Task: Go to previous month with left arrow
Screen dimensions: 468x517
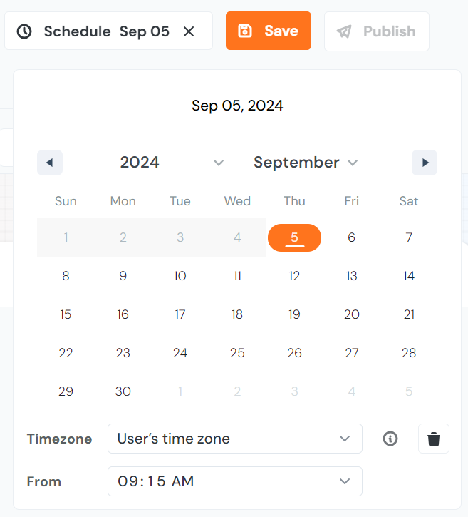Action: click(x=50, y=163)
